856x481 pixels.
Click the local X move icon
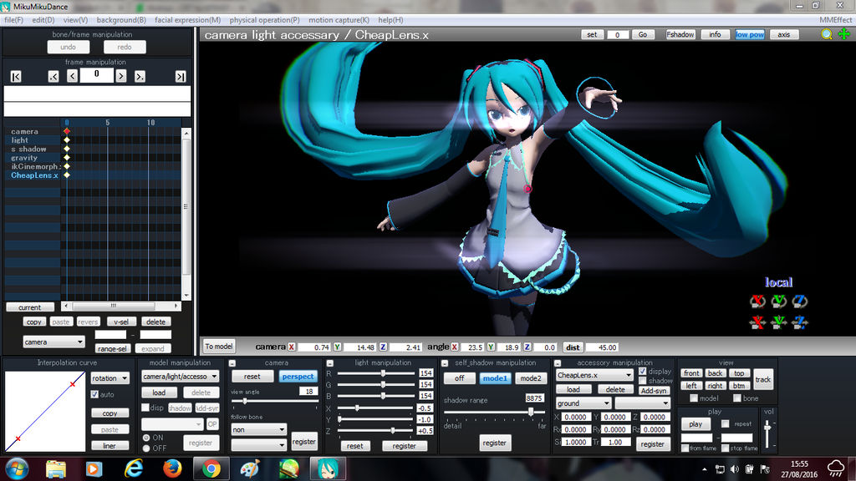click(757, 322)
